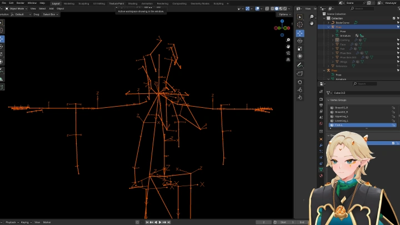
Task: Open the File menu
Action: click(x=4, y=3)
